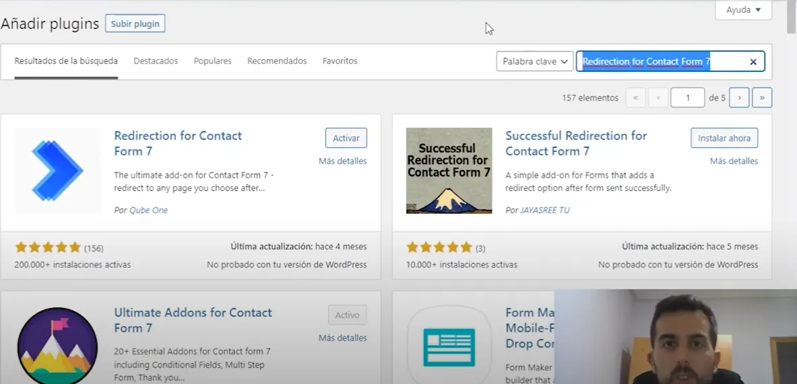The image size is (797, 384).
Task: Open the Destacados tab
Action: coord(156,61)
